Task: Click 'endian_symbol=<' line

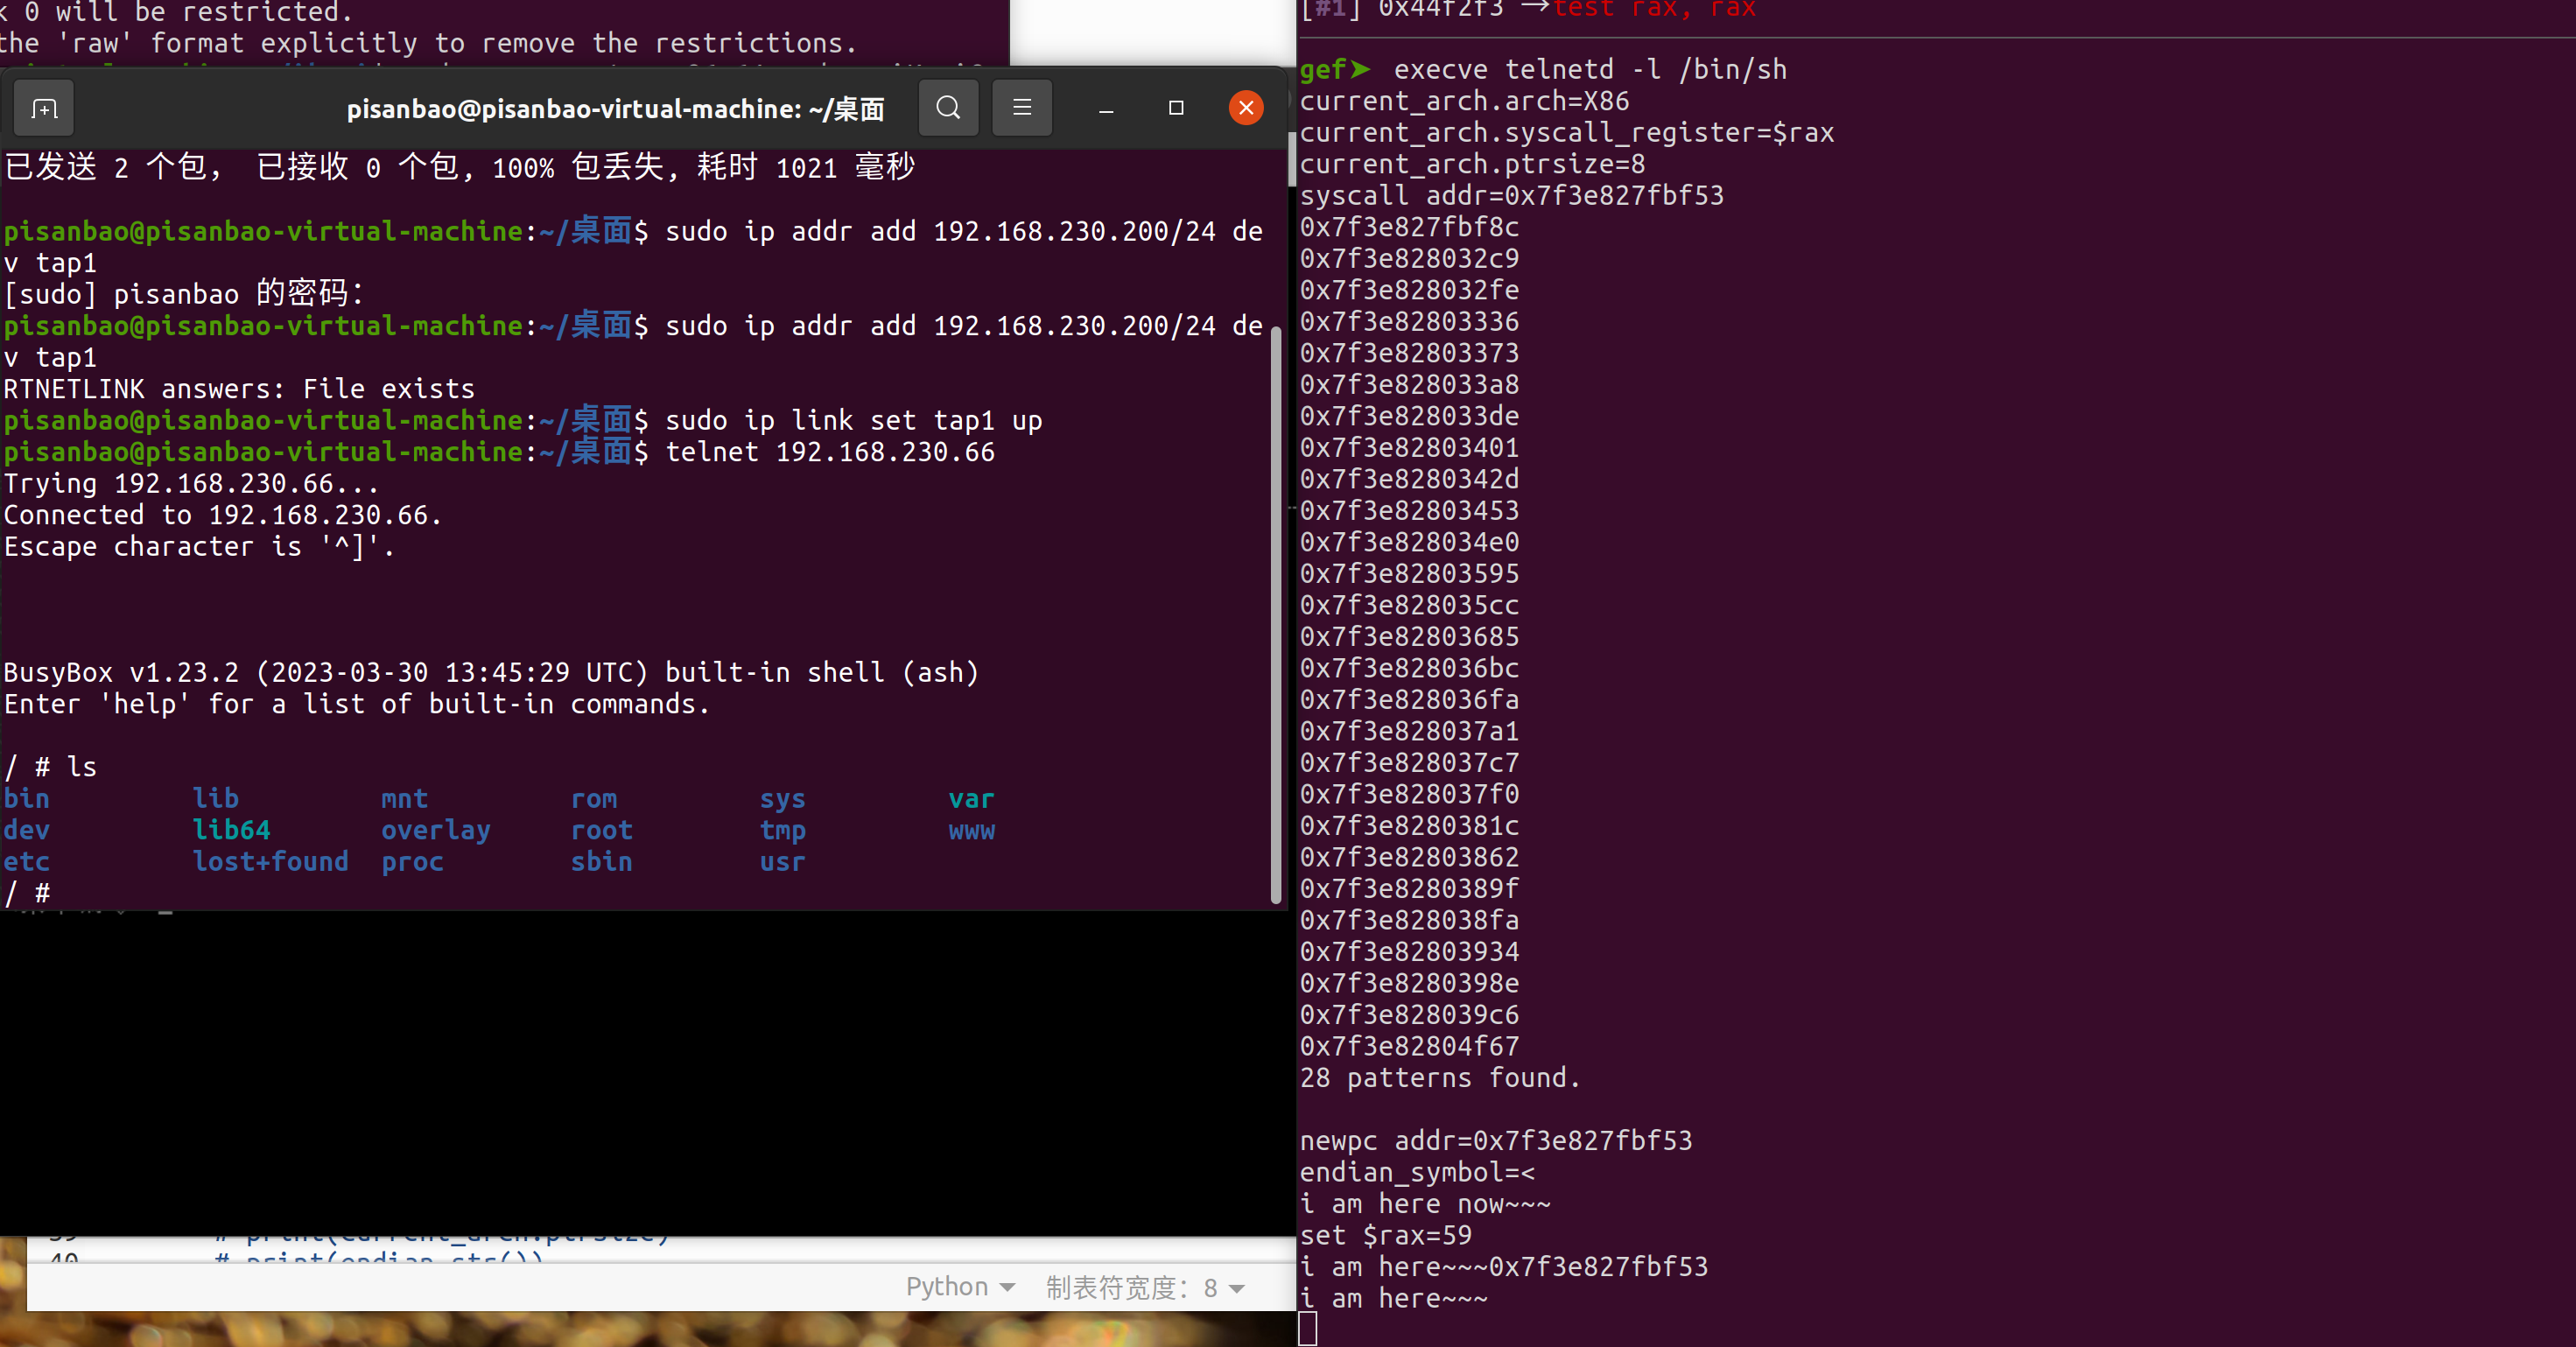Action: click(1417, 1173)
